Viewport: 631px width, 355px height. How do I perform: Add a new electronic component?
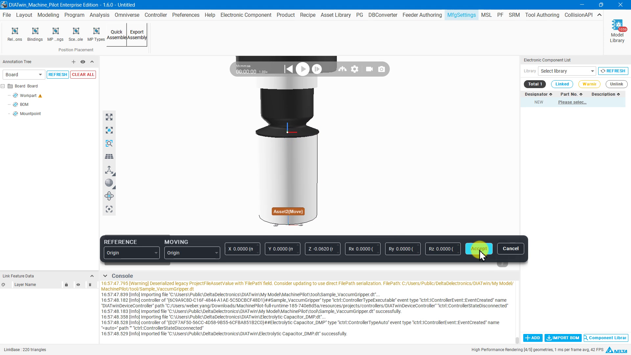point(533,338)
